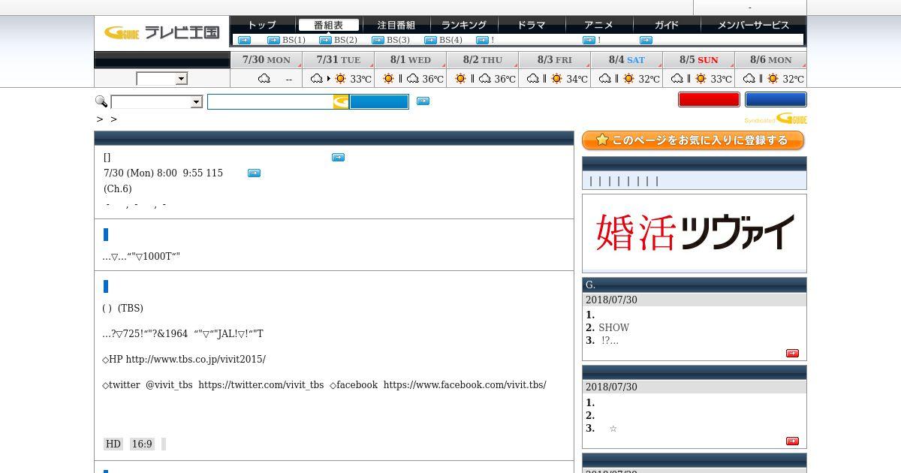
Task: Click the first arrow icon in the sub-navigation row
Action: point(244,40)
